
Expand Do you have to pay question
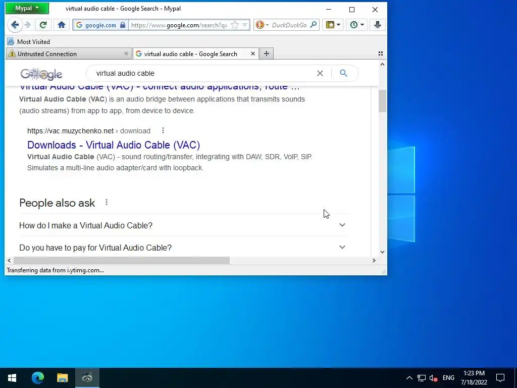[184, 248]
